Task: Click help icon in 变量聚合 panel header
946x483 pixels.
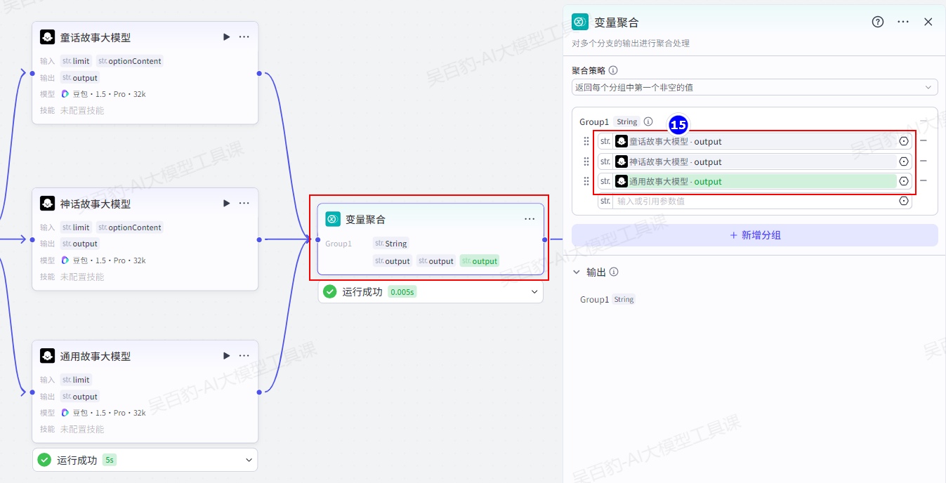Action: pos(878,22)
